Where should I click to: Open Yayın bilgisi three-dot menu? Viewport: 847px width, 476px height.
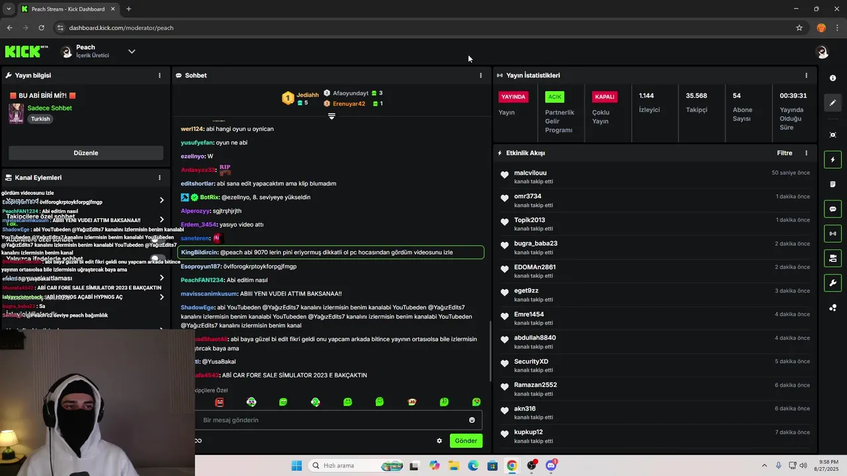[x=159, y=75]
